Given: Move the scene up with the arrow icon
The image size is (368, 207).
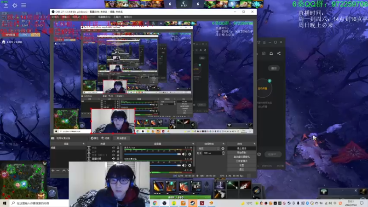Looking at the screenshot, I should pyautogui.click(x=64, y=170).
